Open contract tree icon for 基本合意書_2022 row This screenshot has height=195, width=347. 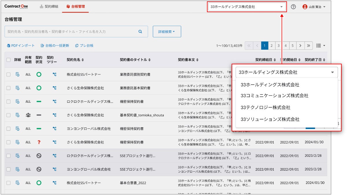(x=54, y=183)
